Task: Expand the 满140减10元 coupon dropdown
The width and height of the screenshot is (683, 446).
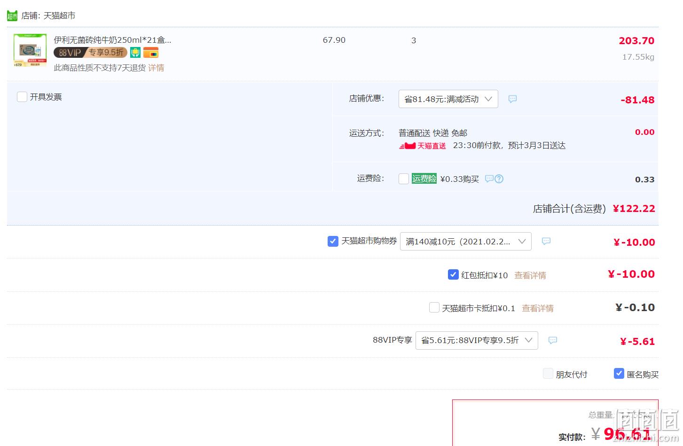Action: click(x=465, y=242)
